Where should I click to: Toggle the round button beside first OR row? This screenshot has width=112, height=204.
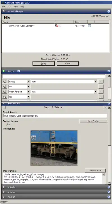pyautogui.click(x=5, y=87)
